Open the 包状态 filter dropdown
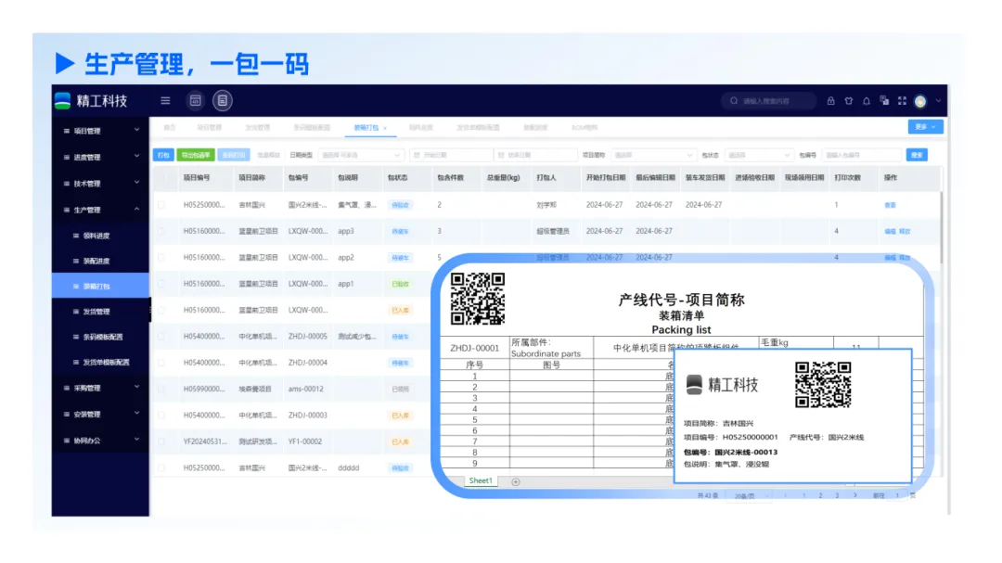 [759, 155]
